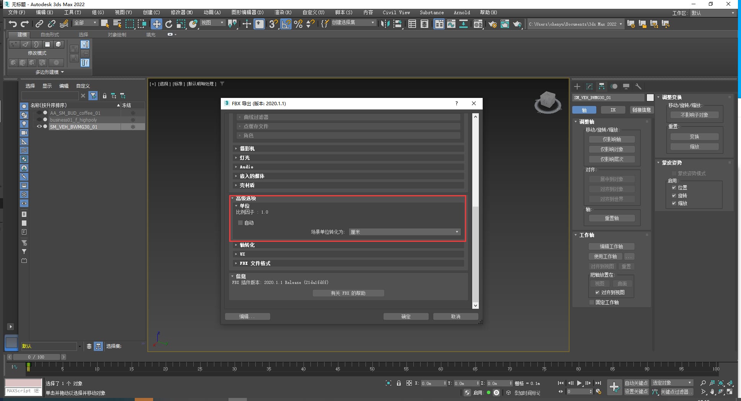
Task: Click 确定 in FBX export dialog
Action: click(406, 316)
